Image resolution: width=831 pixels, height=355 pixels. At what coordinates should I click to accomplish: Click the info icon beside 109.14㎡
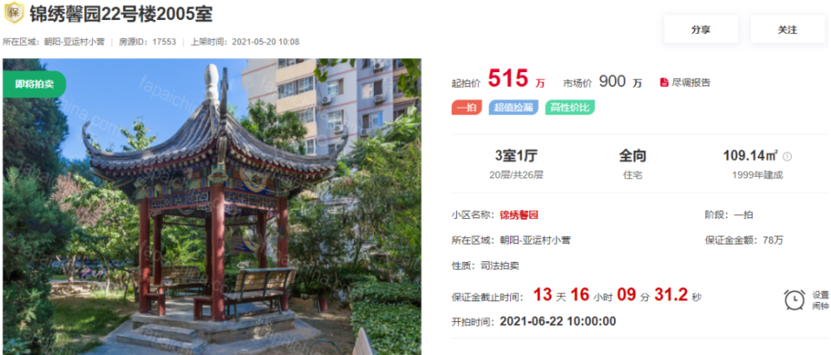click(x=787, y=157)
